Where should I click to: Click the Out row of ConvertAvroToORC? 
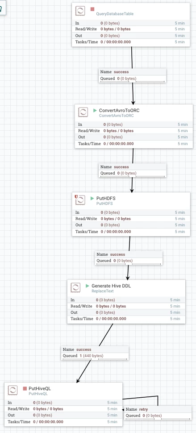click(134, 137)
